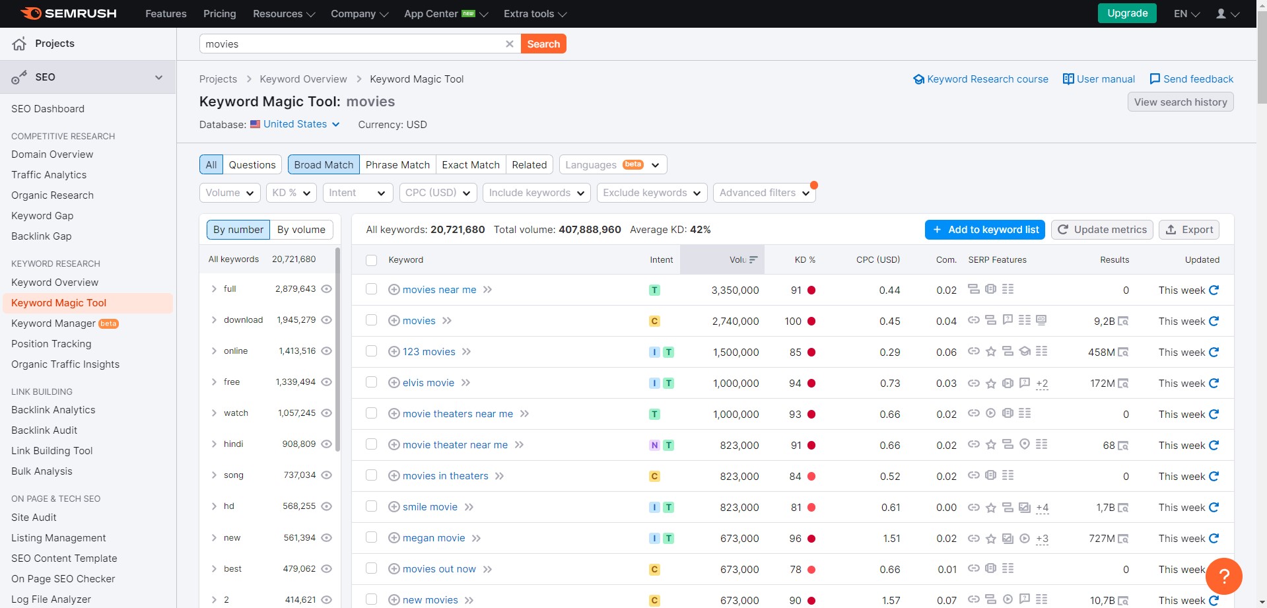This screenshot has width=1267, height=608.
Task: Check the 'movies near me' row checkbox
Action: (372, 289)
